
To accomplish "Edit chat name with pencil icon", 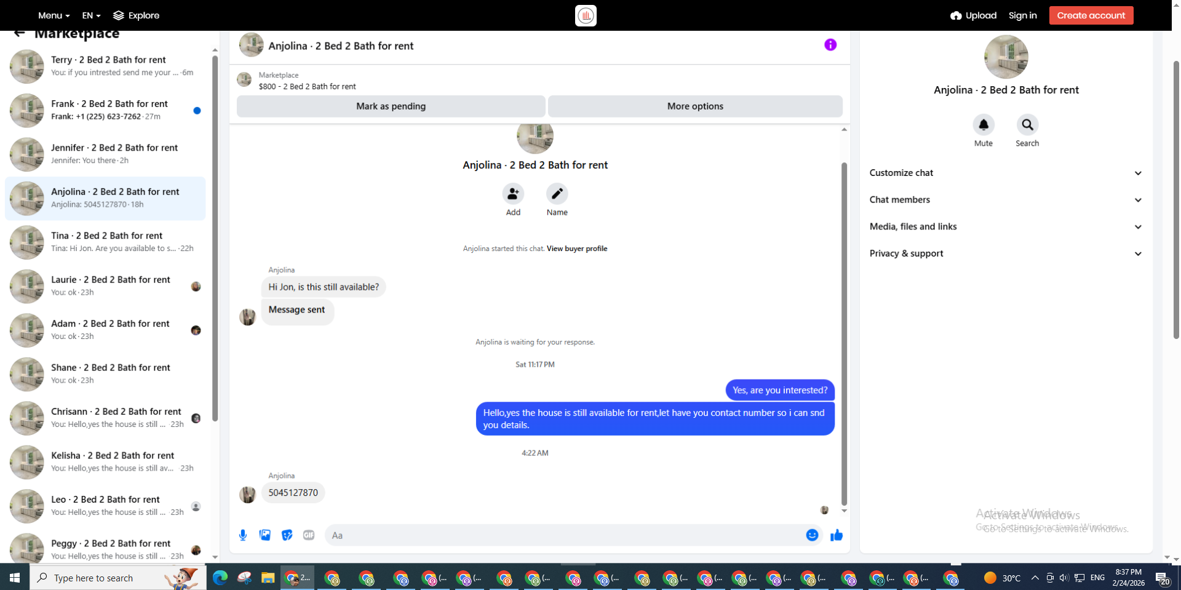I will (x=557, y=194).
